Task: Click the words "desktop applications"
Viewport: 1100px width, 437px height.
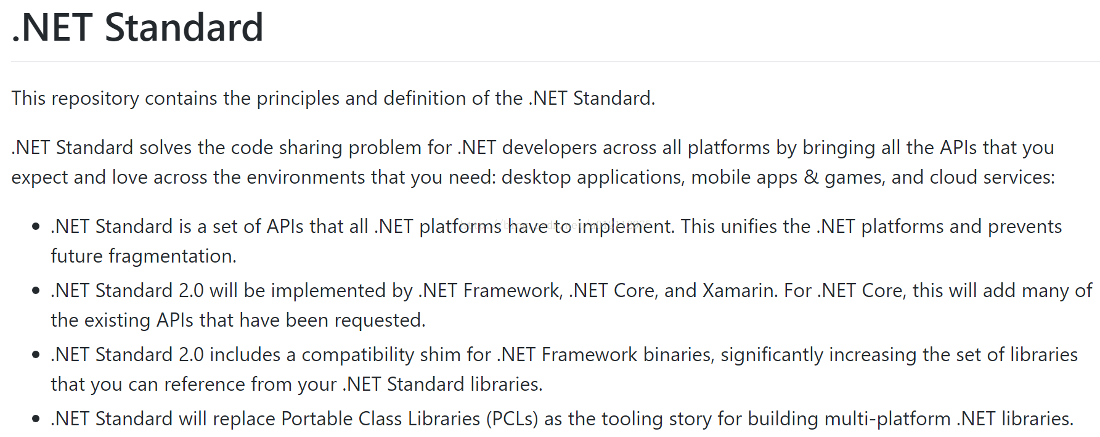Action: [593, 178]
